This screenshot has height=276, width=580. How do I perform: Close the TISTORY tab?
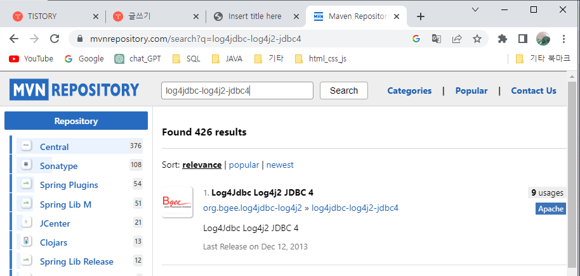click(95, 16)
